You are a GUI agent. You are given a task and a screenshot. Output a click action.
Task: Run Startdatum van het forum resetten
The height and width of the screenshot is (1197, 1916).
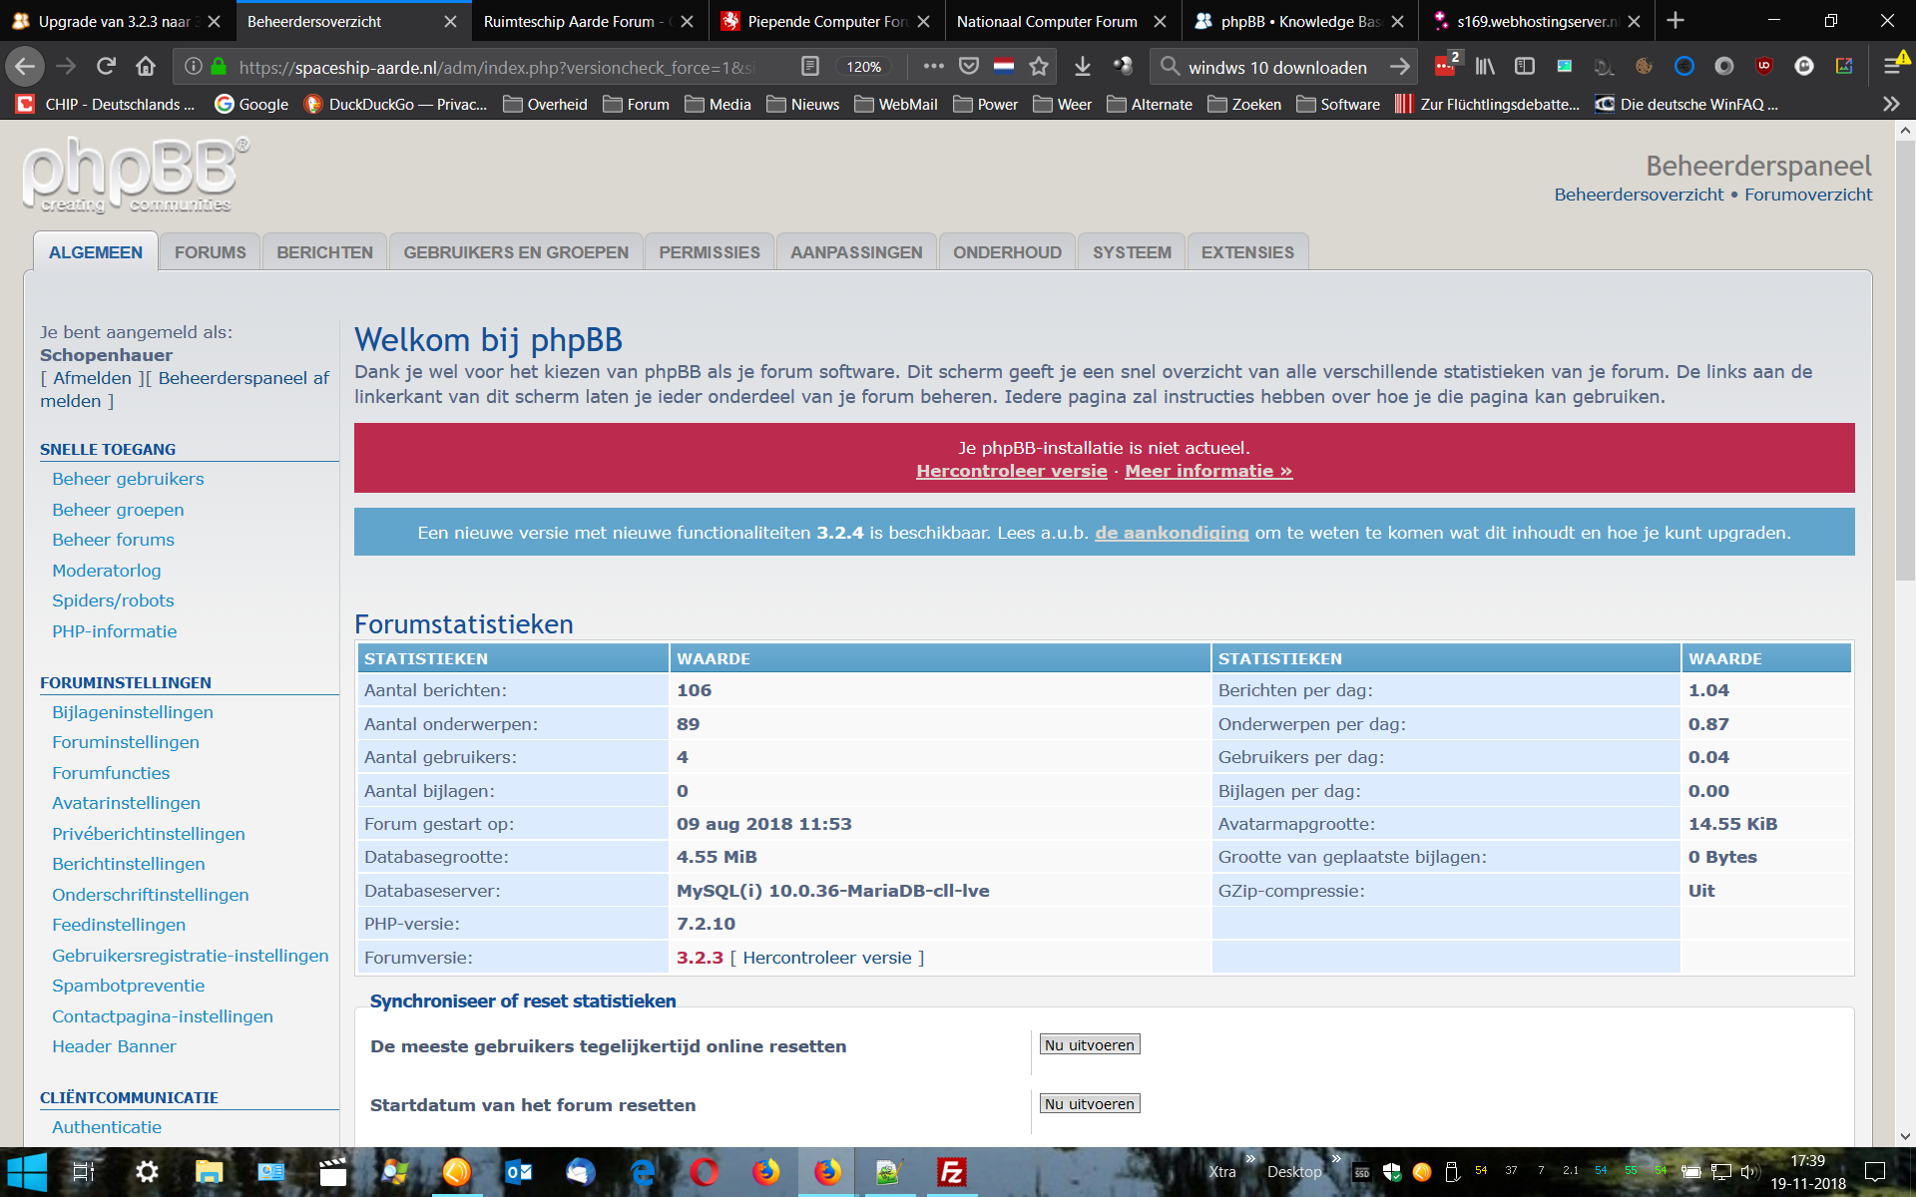point(1090,1103)
